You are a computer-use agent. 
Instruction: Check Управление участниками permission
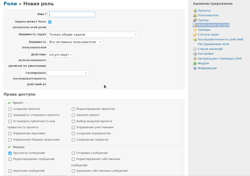click(73, 128)
